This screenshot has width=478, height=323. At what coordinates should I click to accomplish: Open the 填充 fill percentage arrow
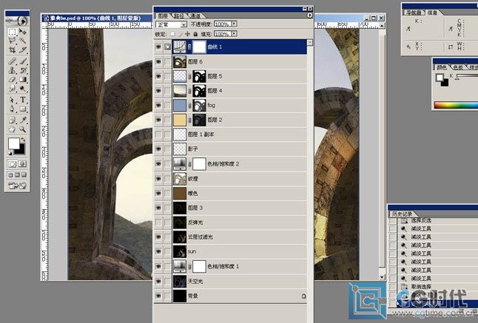234,33
